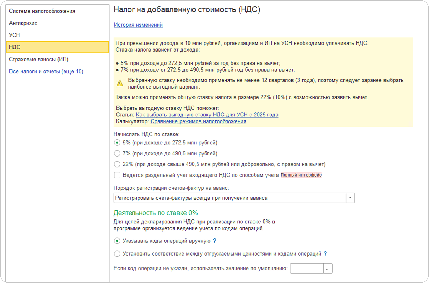Select 'Установить соответствие' operation codes option
This screenshot has height=283, width=429.
[x=117, y=254]
